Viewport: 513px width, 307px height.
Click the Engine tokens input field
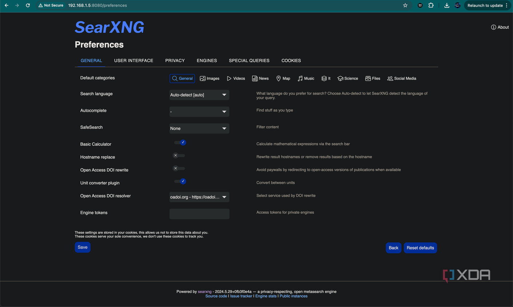[x=199, y=214]
